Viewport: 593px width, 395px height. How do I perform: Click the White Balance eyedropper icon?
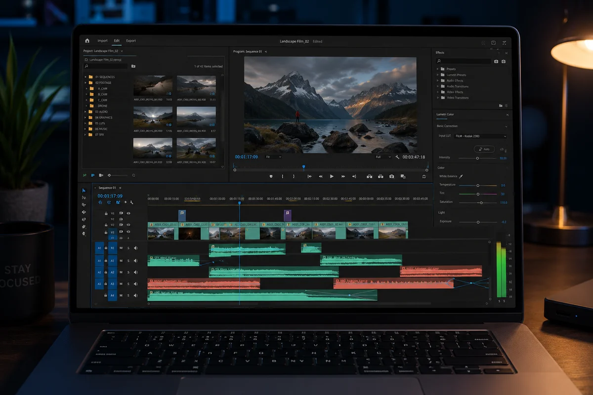coord(461,176)
